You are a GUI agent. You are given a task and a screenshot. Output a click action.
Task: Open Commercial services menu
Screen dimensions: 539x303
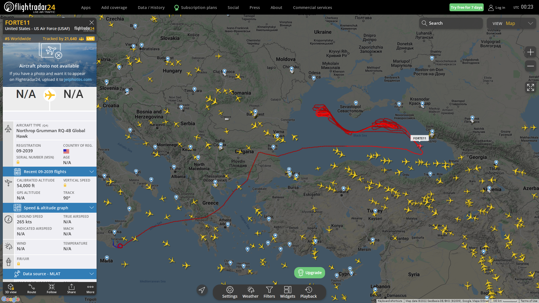click(x=312, y=8)
